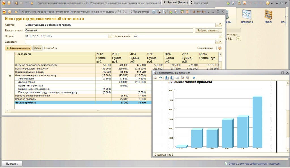The image size is (290, 168).
Task: Open the Настройки settings item
Action: [50, 48]
